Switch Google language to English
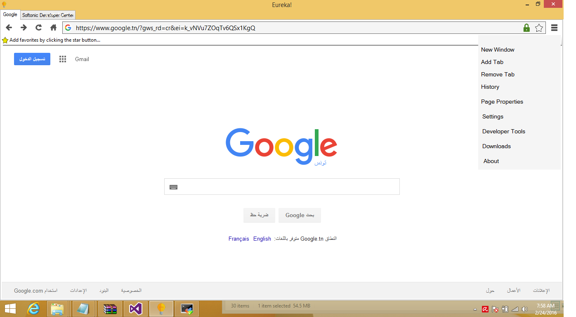The height and width of the screenshot is (317, 576). pyautogui.click(x=262, y=239)
